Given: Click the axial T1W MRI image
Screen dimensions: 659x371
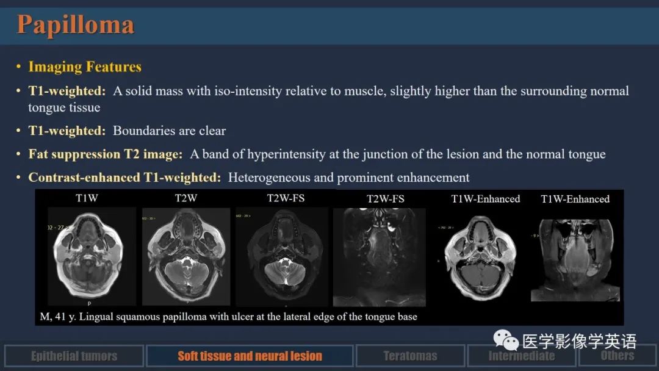Looking at the screenshot, I should coord(91,256).
